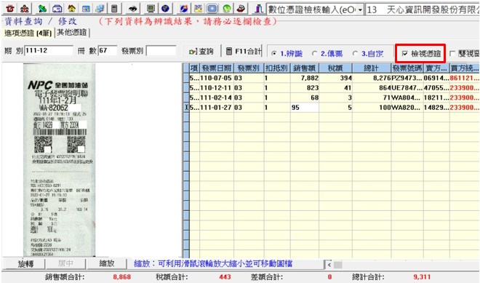480x283 pixels.
Task: Click the blue rounded screen toolbar icon
Action: point(212,9)
